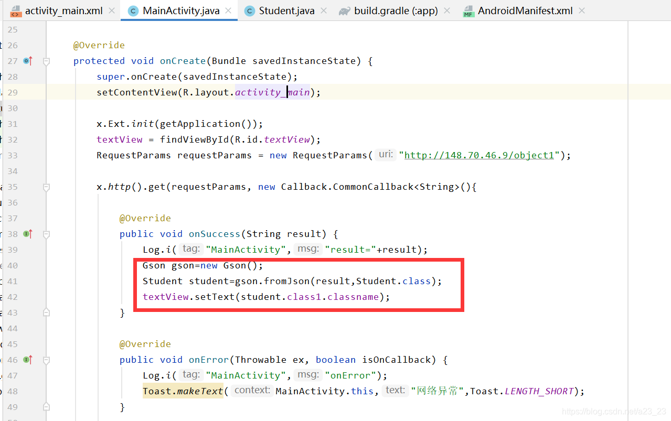Close the AndroidManifest.xml tab

pos(581,10)
